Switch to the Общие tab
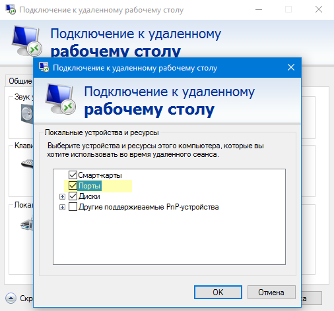The width and height of the screenshot is (334, 311). (20, 81)
